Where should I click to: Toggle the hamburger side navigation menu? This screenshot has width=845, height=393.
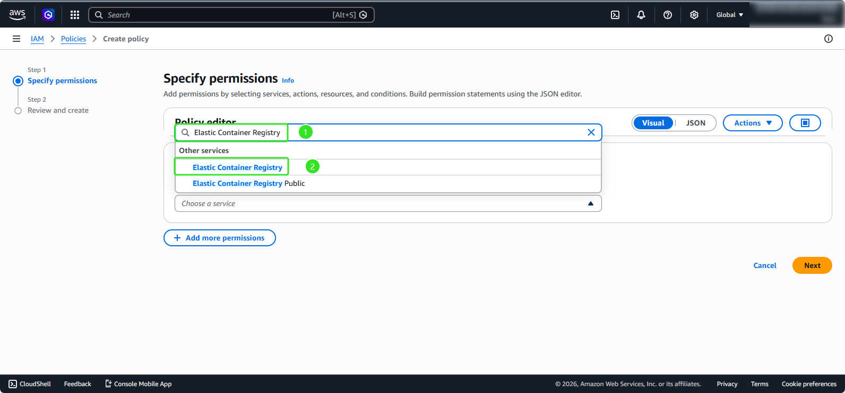pos(16,39)
